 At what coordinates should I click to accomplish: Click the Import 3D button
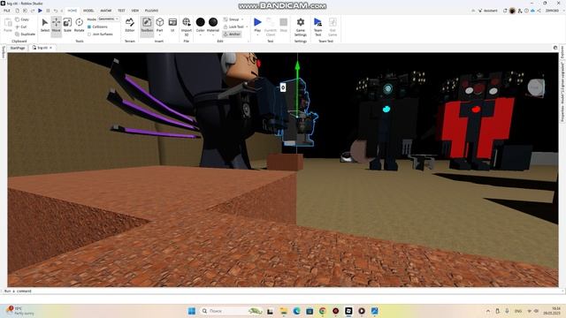point(187,26)
